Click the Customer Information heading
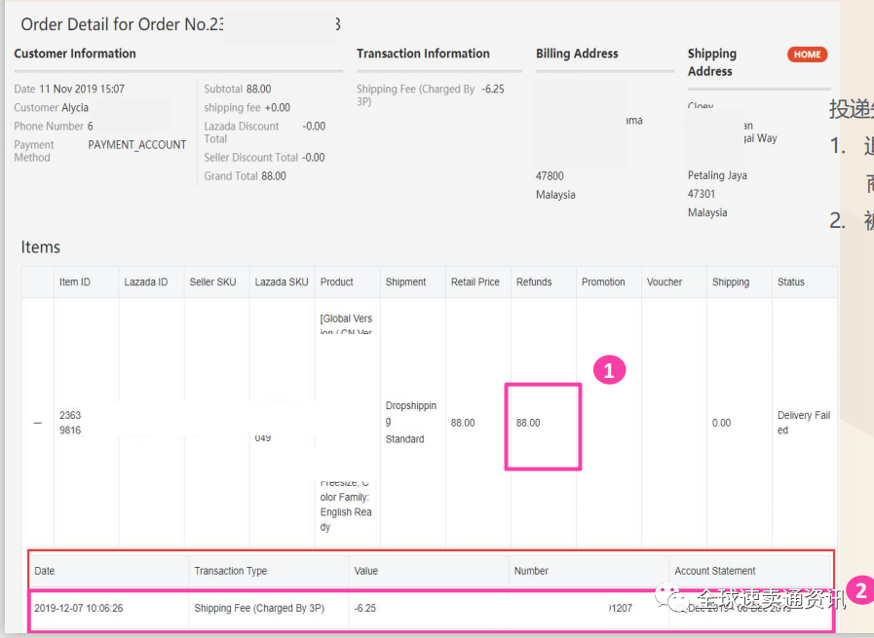The width and height of the screenshot is (874, 638). click(x=75, y=54)
